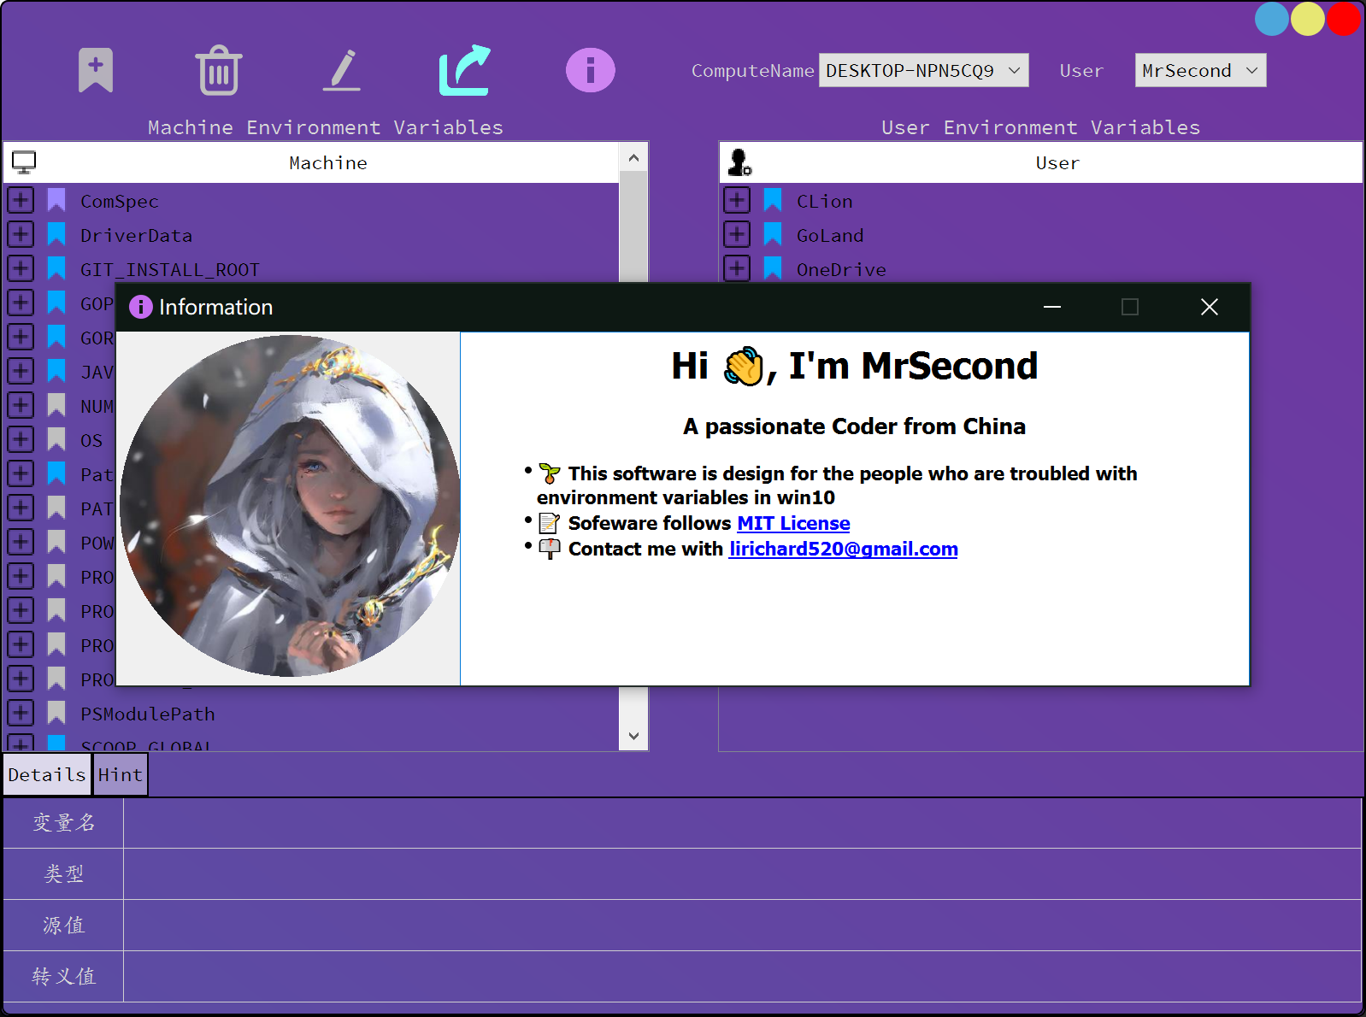Viewport: 1366px width, 1017px height.
Task: Click the bookmark icon beside CLion
Action: click(773, 200)
